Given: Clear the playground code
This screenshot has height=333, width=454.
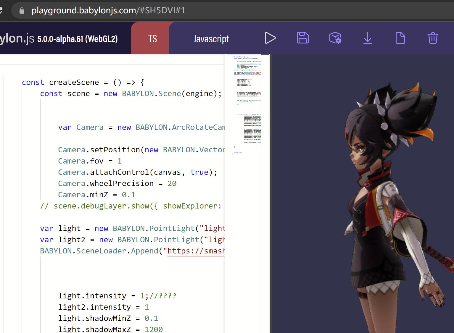Looking at the screenshot, I should [x=432, y=38].
